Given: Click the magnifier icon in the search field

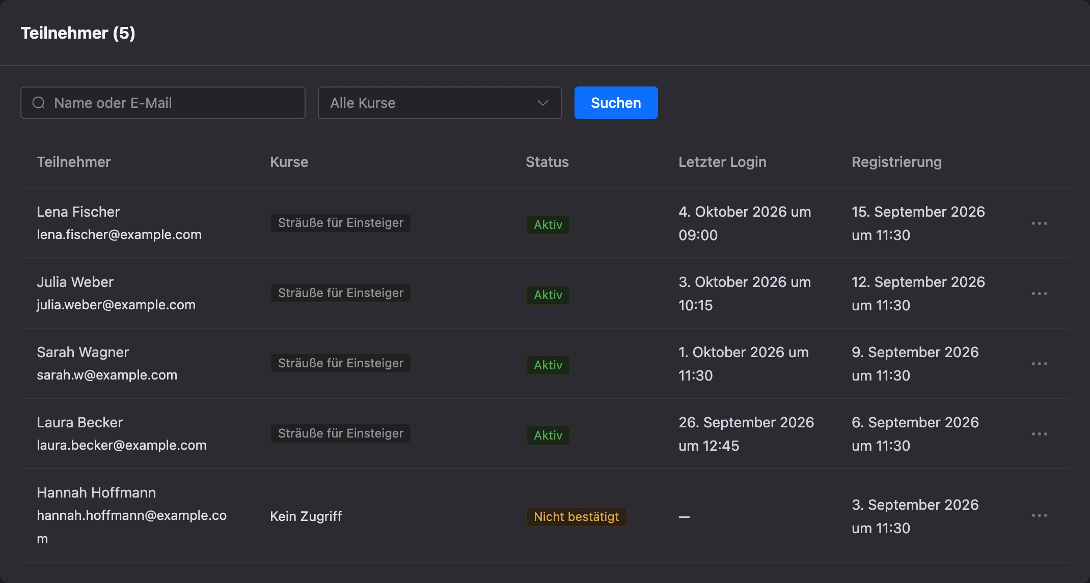Looking at the screenshot, I should tap(39, 103).
